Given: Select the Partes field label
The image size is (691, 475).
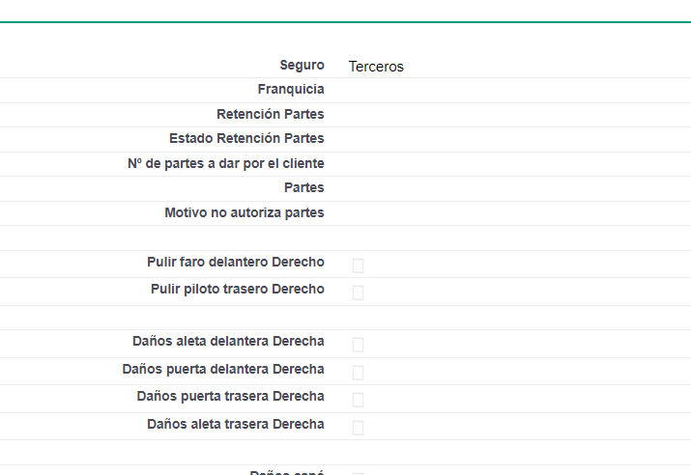Looking at the screenshot, I should tap(303, 187).
